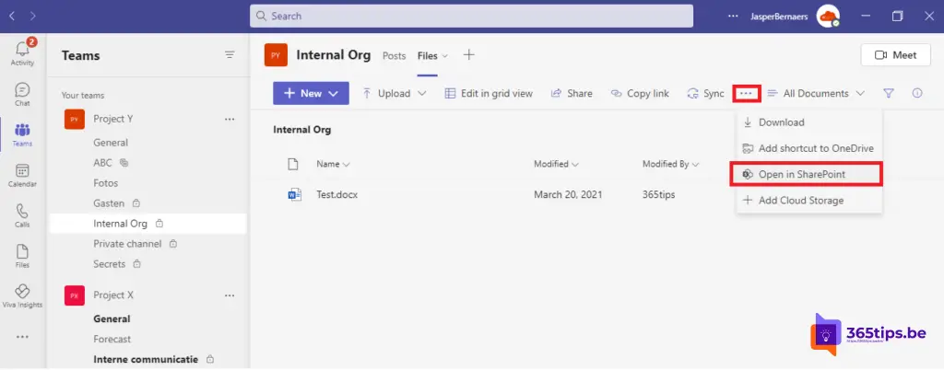Open the Calendar app icon
The image size is (944, 370).
[x=22, y=175]
